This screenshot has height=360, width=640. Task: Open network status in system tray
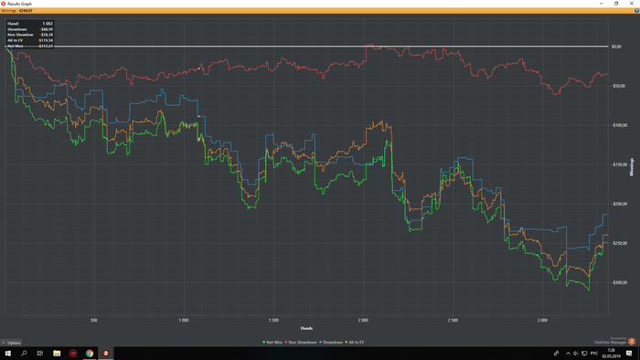point(584,353)
